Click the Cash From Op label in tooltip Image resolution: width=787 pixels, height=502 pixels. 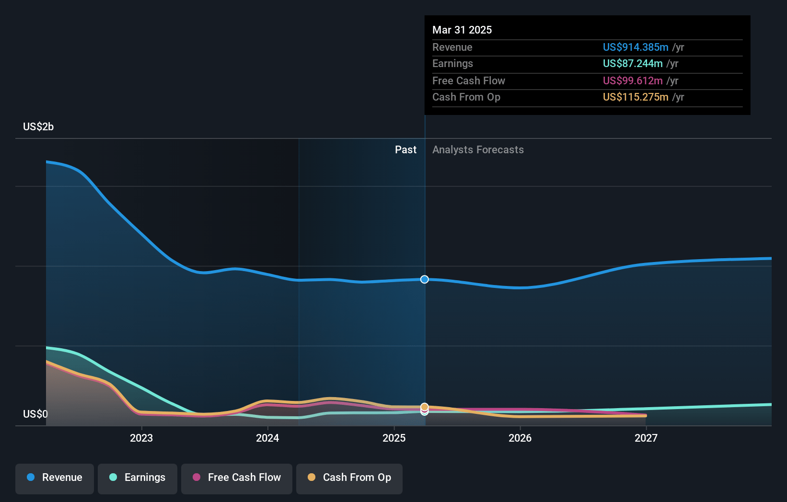pos(466,97)
